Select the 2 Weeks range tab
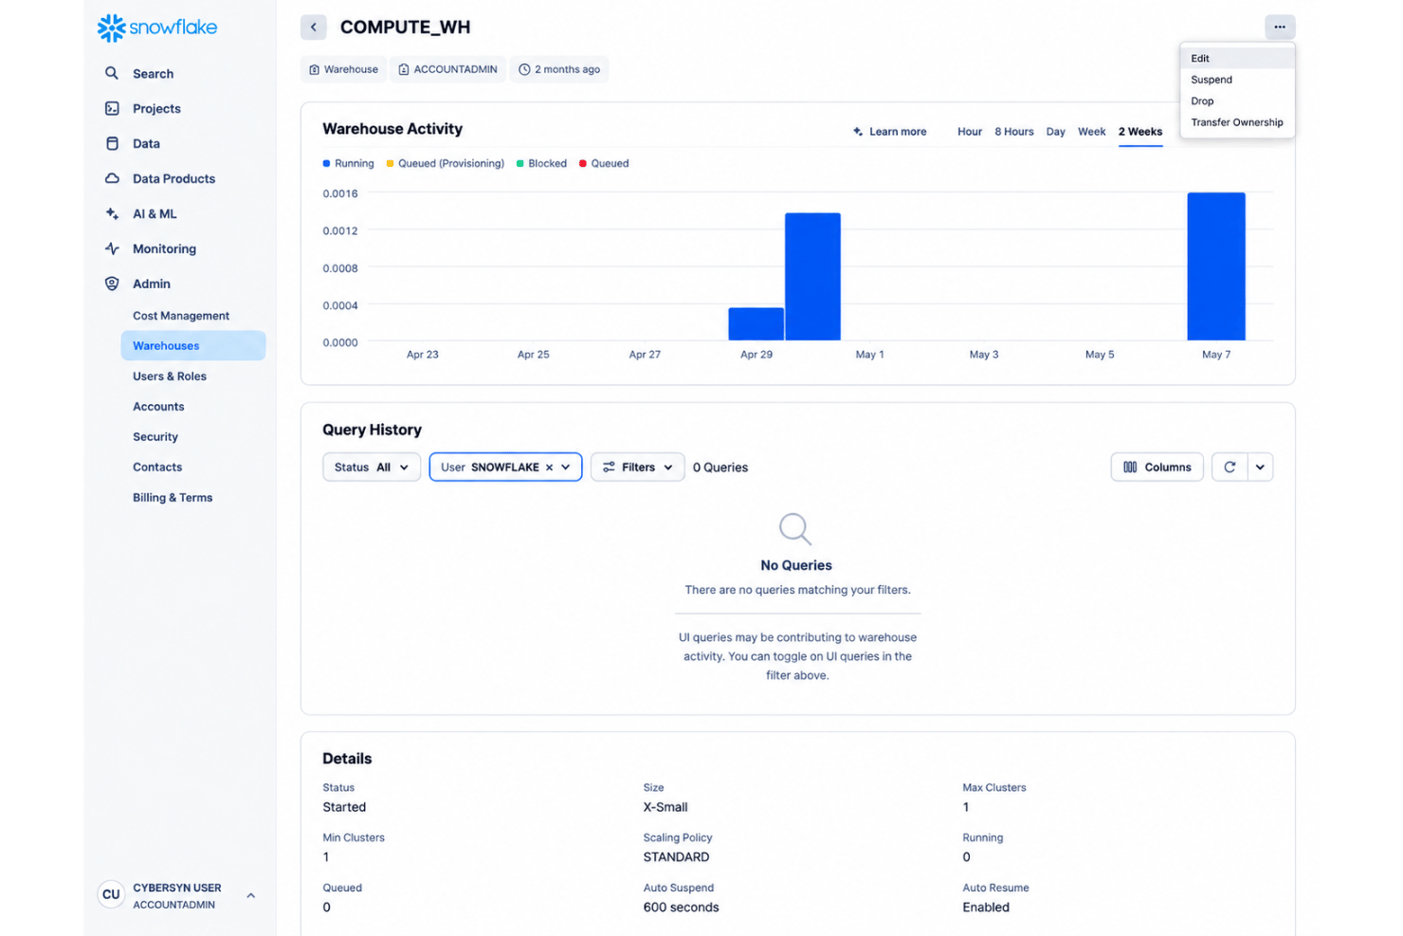 [1140, 132]
